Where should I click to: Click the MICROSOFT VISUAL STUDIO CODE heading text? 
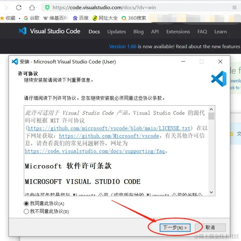[x=82, y=182]
